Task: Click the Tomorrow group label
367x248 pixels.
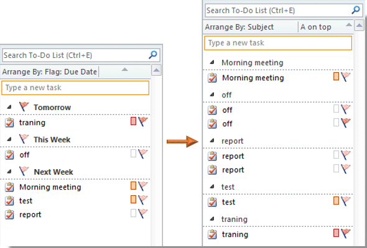Action: point(52,108)
